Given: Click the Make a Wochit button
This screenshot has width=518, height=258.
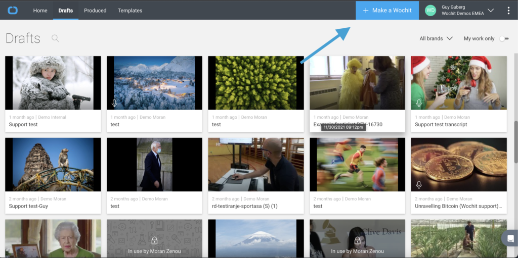Looking at the screenshot, I should pos(387,10).
